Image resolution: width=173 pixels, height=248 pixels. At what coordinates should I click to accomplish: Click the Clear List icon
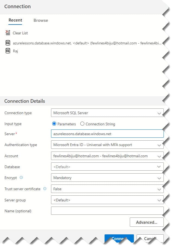tap(7, 33)
